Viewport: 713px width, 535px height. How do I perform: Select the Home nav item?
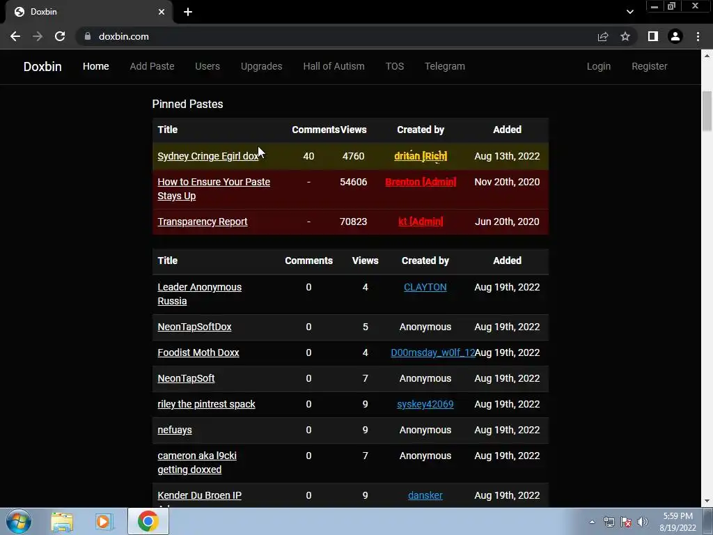95,66
